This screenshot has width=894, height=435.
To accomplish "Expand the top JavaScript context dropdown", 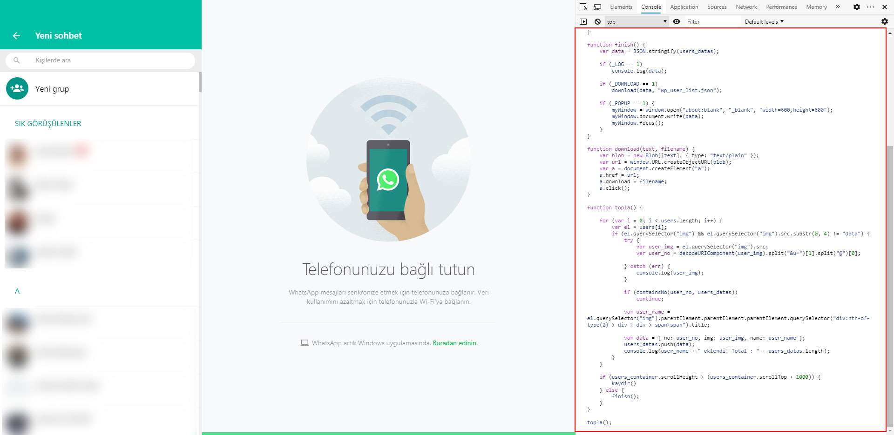I will (x=637, y=21).
